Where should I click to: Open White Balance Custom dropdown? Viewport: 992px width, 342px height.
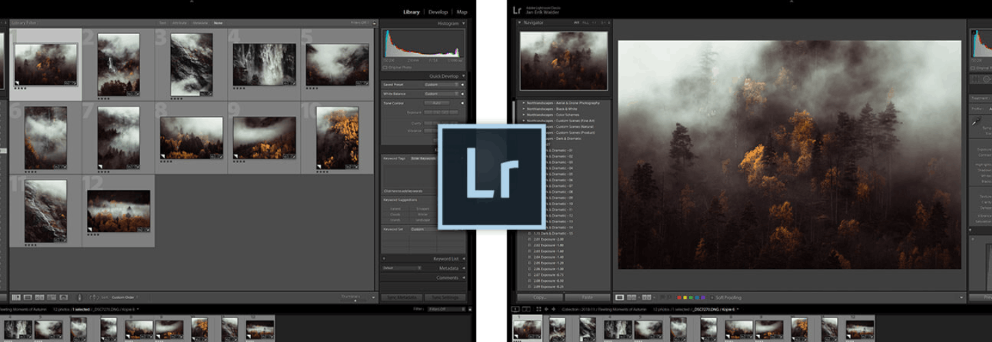click(x=442, y=94)
